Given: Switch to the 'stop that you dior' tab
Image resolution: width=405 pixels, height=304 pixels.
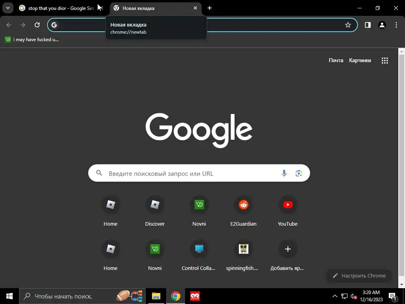Looking at the screenshot, I should point(61,8).
